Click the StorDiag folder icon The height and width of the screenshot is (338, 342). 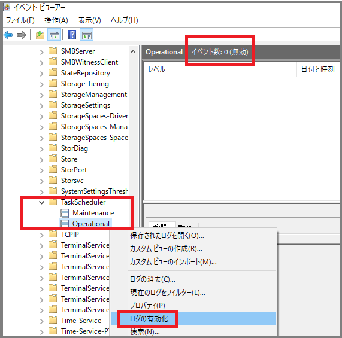pos(53,148)
